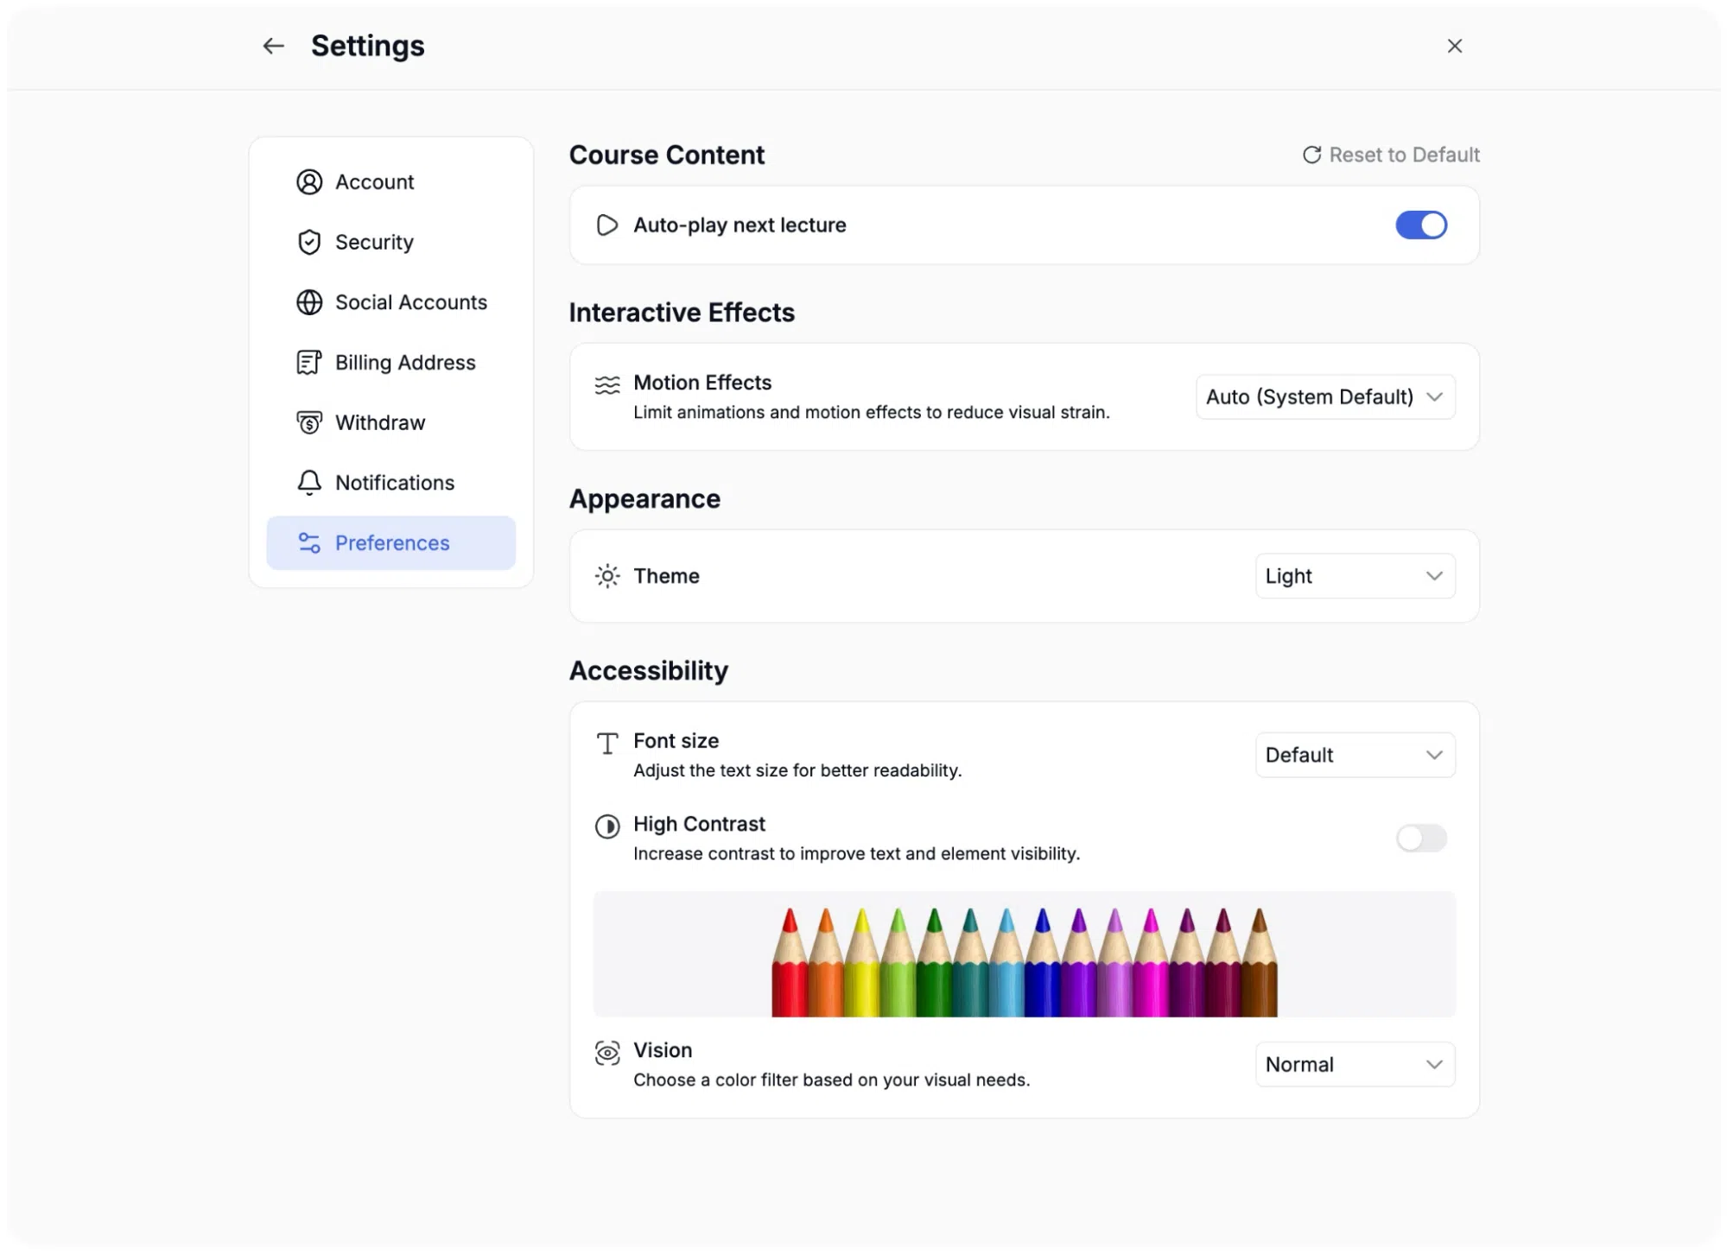Click the Font size T icon

pyautogui.click(x=607, y=744)
